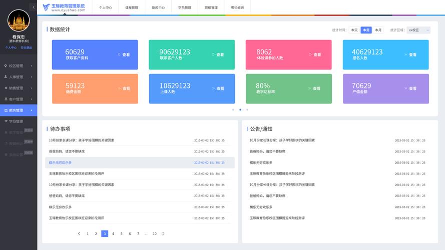Expand the 客户管理 submenu arrow
Screen dimensions: 445x250
pos(32,99)
